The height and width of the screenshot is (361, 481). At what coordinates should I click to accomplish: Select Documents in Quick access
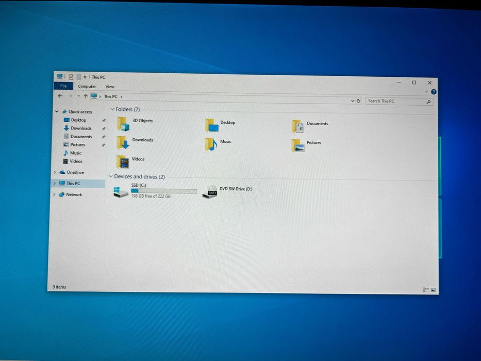click(81, 137)
